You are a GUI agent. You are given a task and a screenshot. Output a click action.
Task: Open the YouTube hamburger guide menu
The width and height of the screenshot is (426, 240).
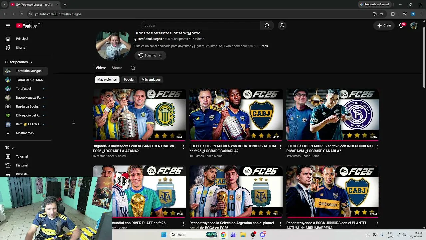(8, 26)
